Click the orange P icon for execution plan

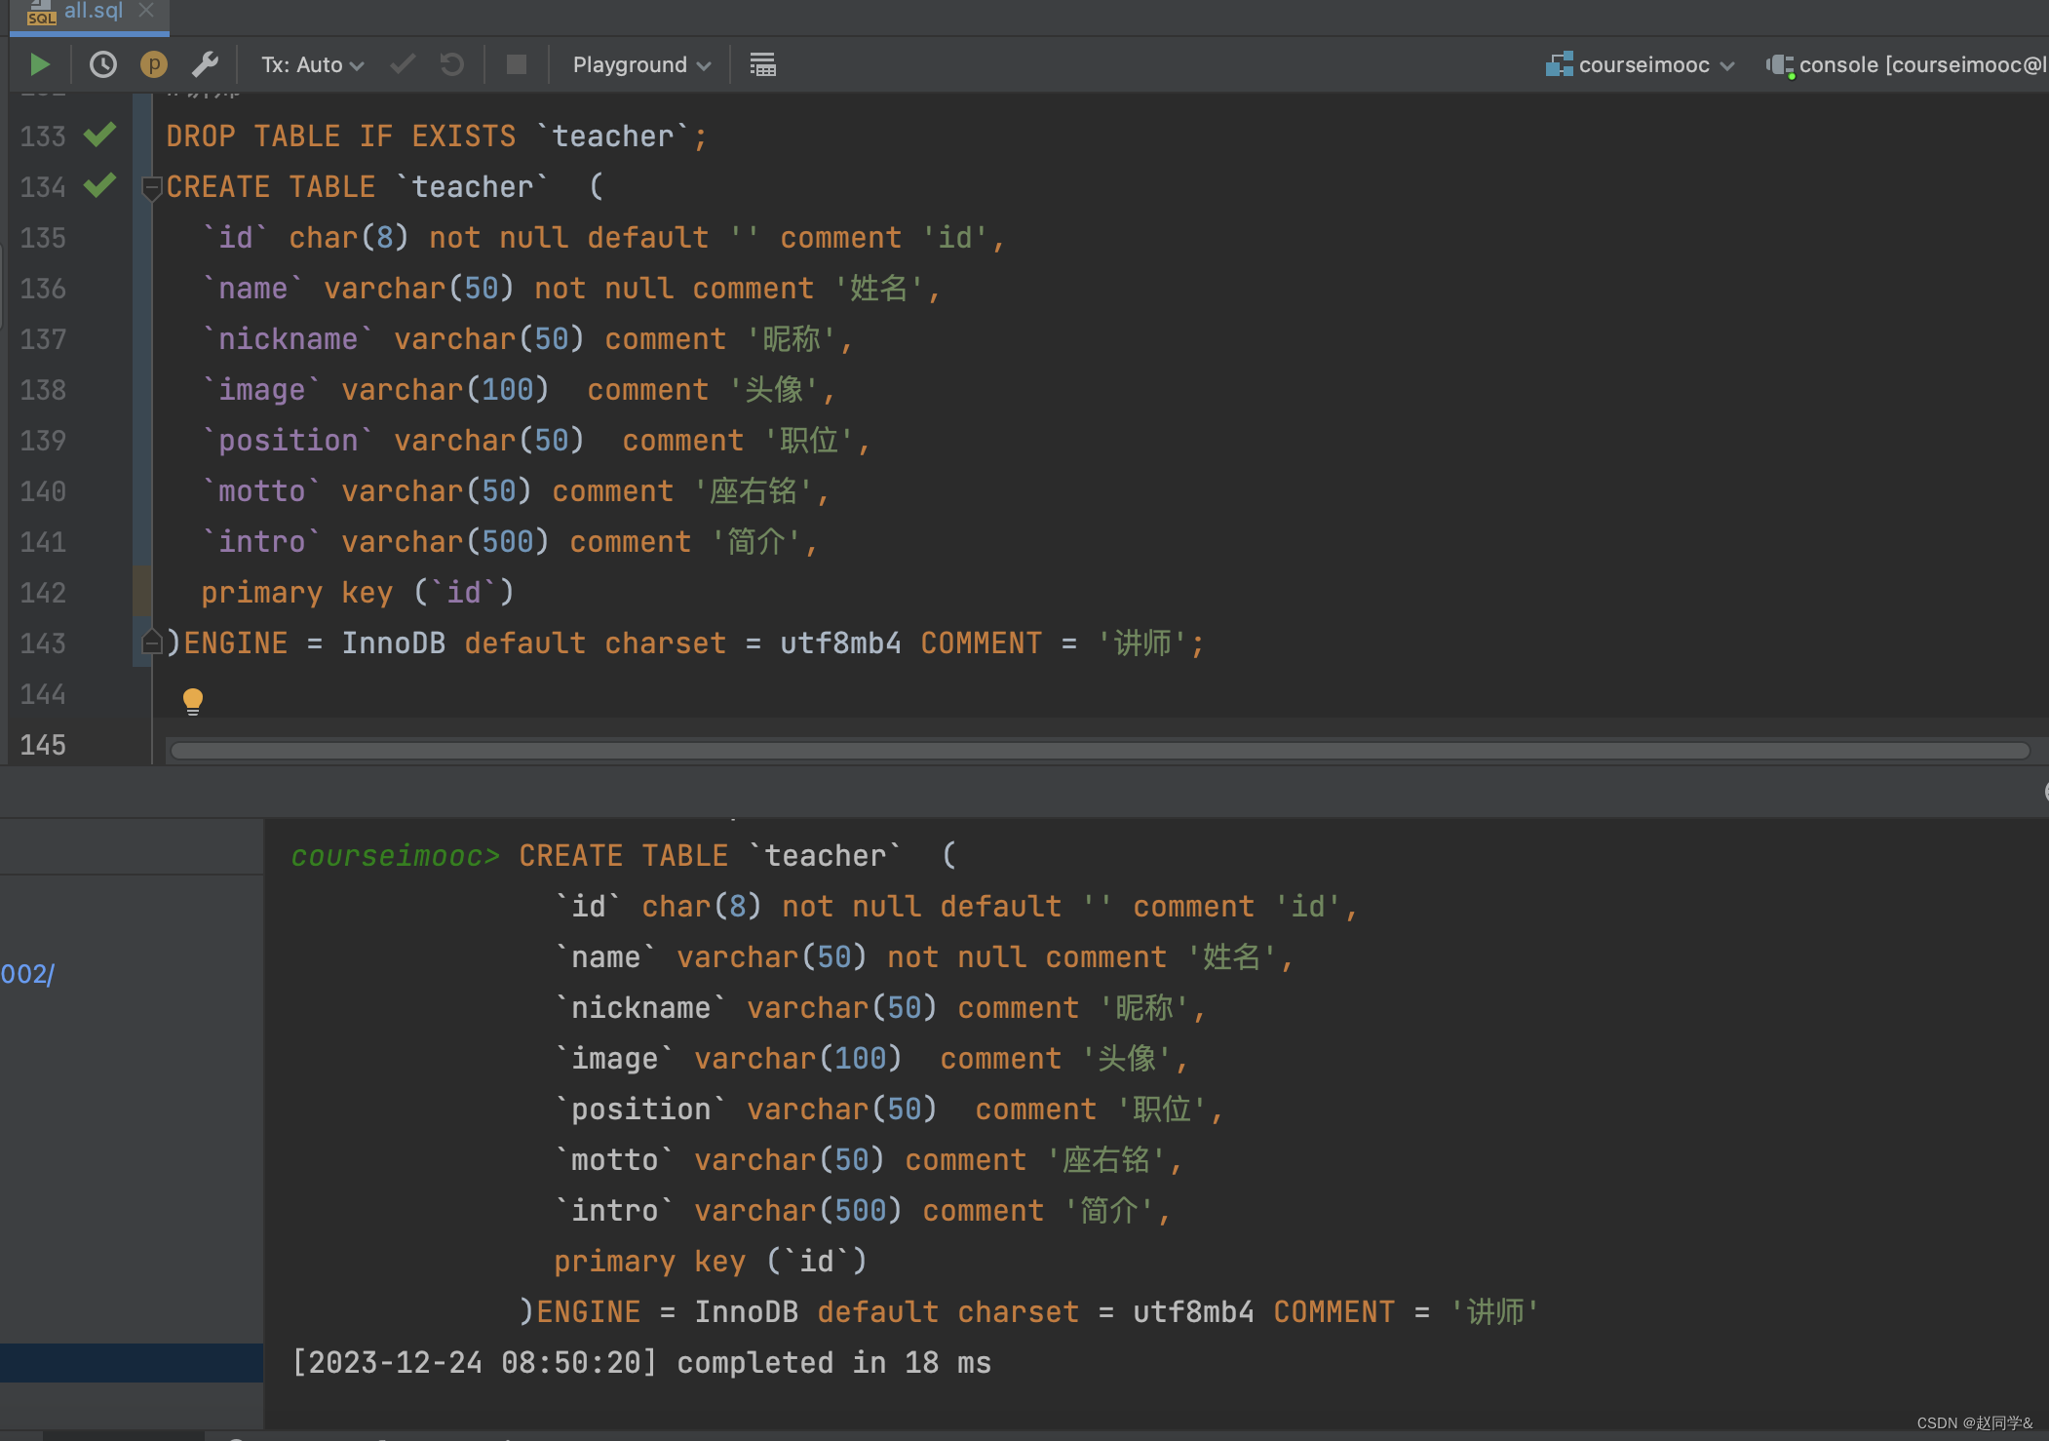(154, 65)
